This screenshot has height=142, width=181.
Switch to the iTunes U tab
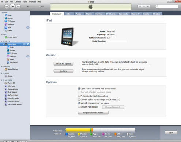[x=135, y=14]
